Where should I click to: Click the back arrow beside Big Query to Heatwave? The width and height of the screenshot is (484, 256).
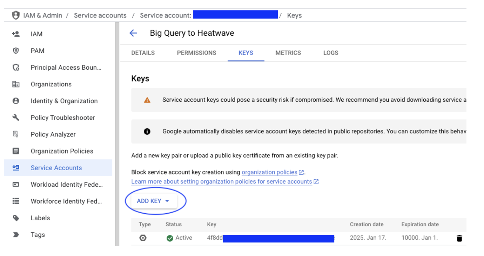point(133,33)
